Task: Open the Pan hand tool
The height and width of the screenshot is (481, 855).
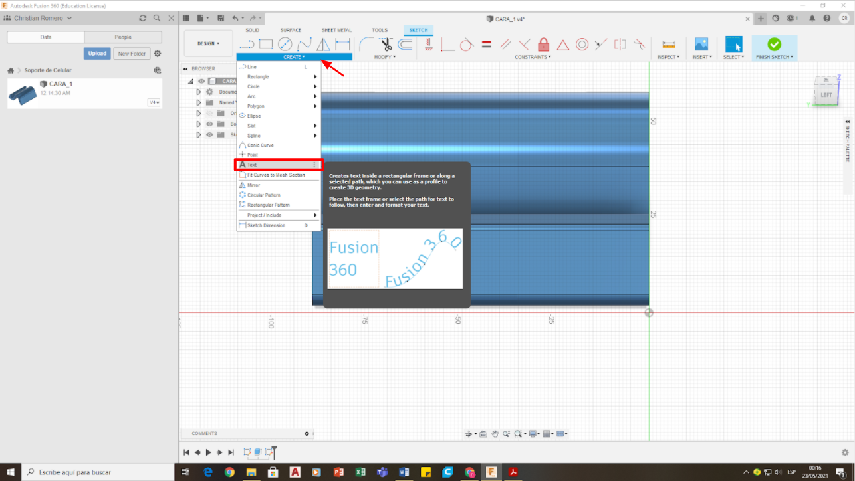Action: [495, 434]
